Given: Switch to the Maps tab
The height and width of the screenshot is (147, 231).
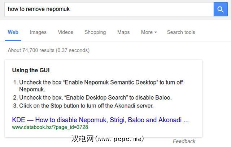Looking at the screenshot, I should [123, 32].
